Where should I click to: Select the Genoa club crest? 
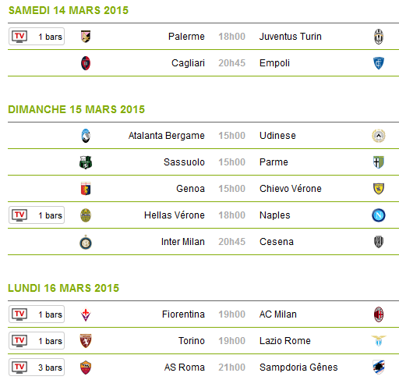coord(86,189)
